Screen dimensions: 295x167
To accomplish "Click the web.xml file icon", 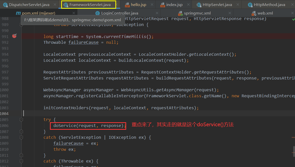I will [254, 13].
